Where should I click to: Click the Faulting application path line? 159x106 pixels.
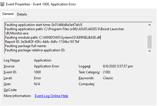coord(65,29)
